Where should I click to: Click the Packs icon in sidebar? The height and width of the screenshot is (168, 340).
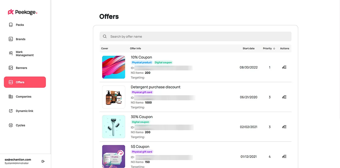11,25
